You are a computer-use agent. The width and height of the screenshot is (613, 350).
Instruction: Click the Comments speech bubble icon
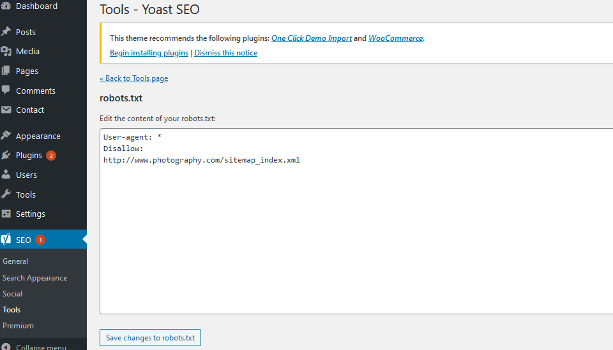(x=6, y=90)
